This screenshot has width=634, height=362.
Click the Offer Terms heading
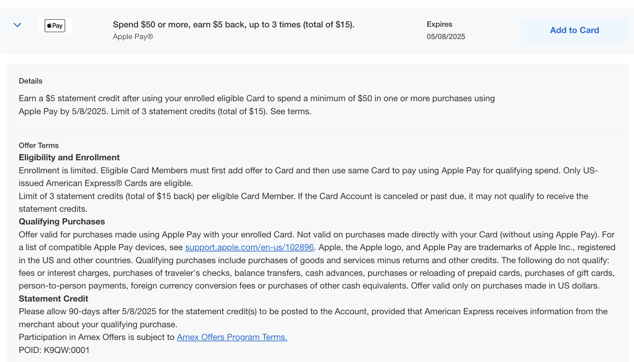pos(38,146)
